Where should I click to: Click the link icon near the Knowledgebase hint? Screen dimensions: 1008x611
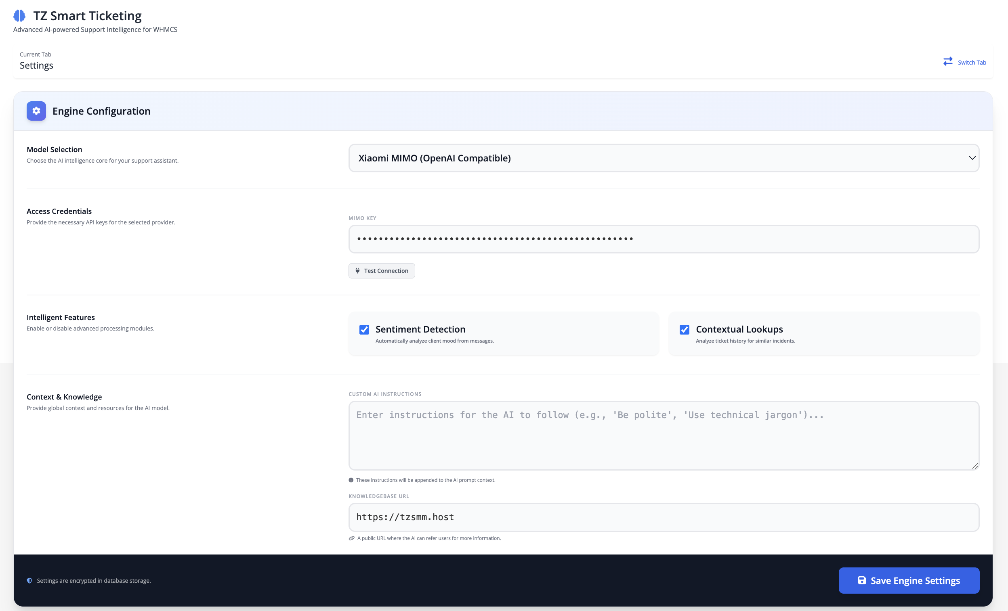(351, 538)
